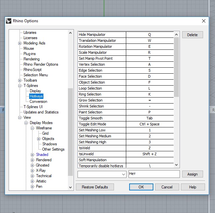Image resolution: width=215 pixels, height=213 pixels.
Task: Select the Scale Manipulator row
Action: click(126, 53)
